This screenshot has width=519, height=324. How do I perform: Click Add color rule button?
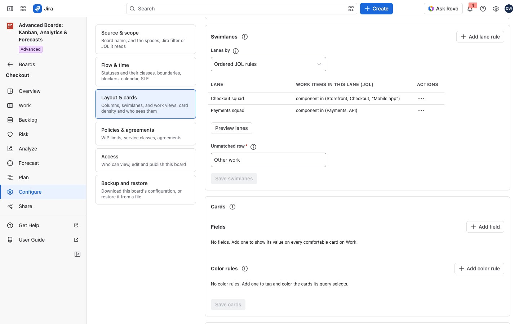point(479,269)
